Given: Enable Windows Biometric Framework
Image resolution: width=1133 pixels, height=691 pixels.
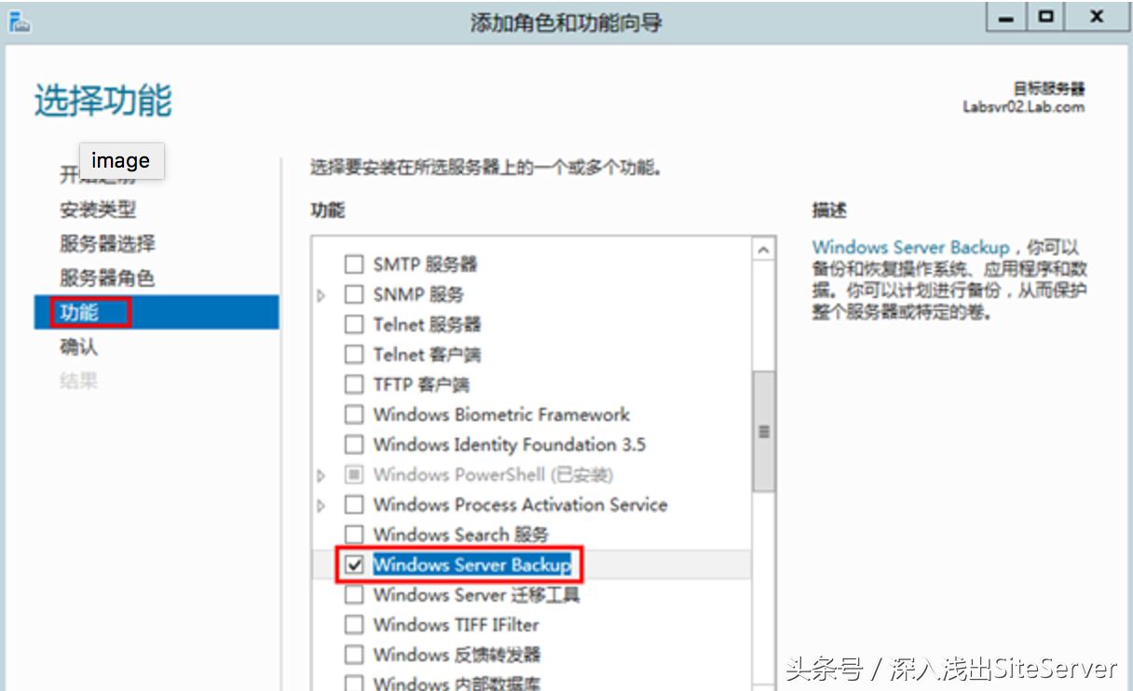Looking at the screenshot, I should [354, 415].
